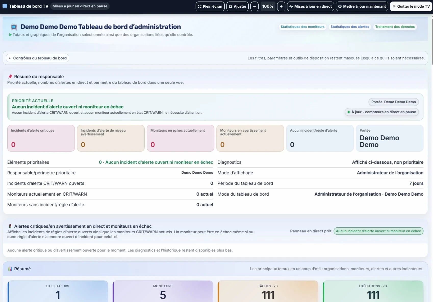433x302 pixels.
Task: Click the "7 jours" period value
Action: (416, 183)
